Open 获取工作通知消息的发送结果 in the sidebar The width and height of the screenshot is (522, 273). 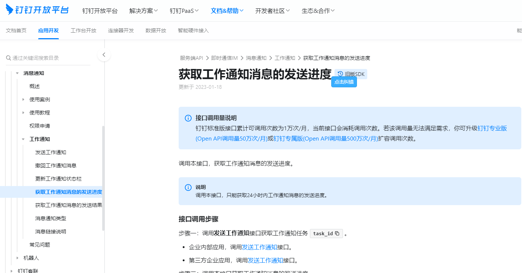[x=69, y=205]
